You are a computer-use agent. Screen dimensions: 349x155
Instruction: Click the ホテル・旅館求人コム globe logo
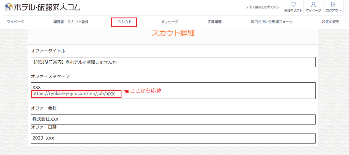pos(9,7)
